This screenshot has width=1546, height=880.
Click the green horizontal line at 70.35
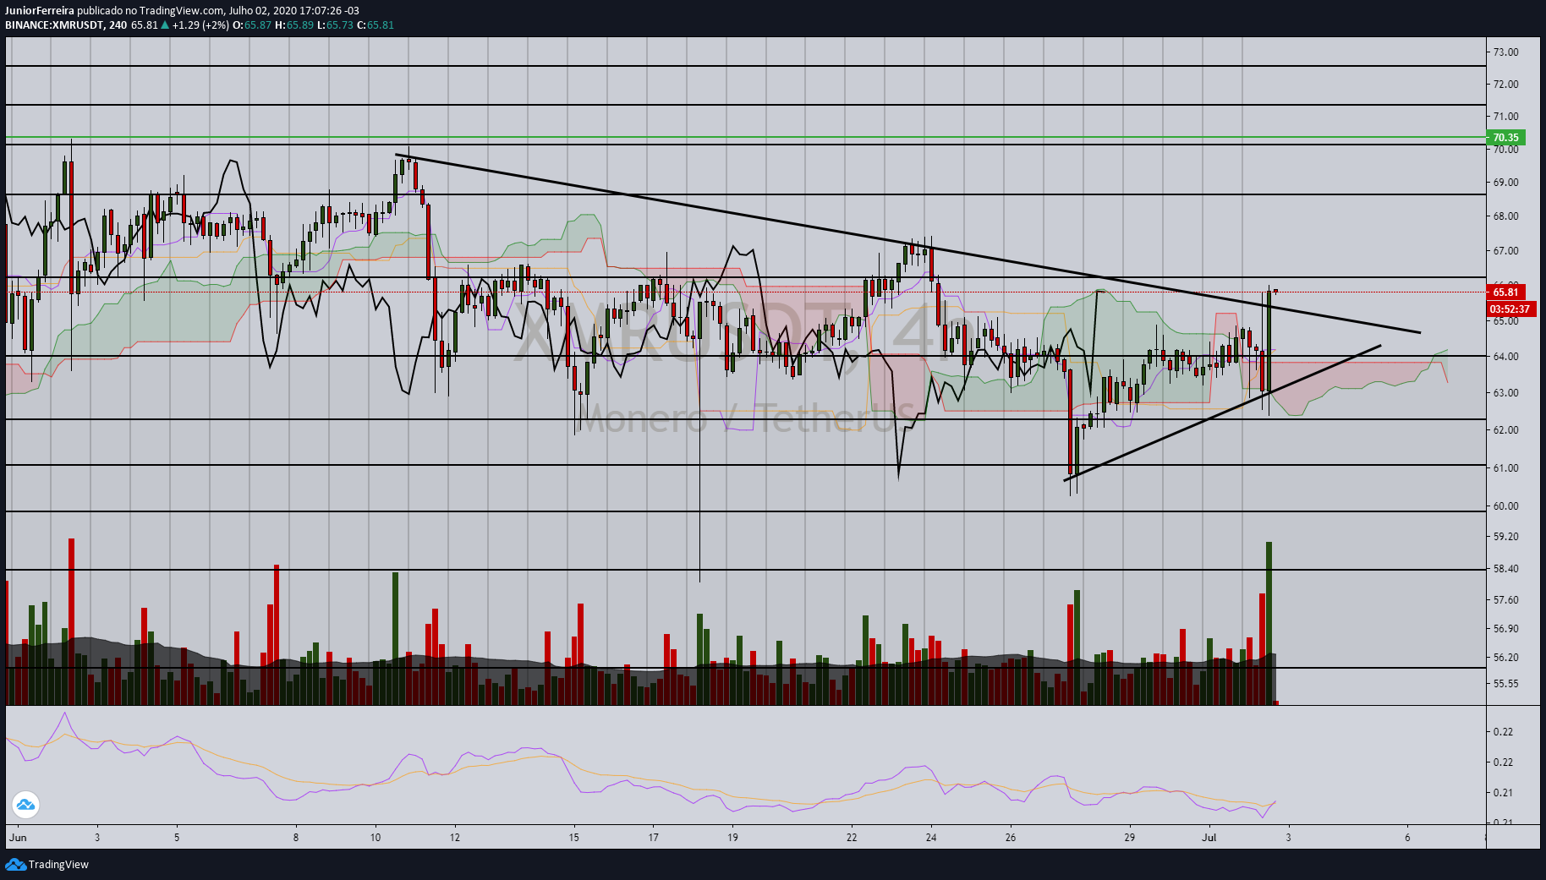[x=744, y=137]
